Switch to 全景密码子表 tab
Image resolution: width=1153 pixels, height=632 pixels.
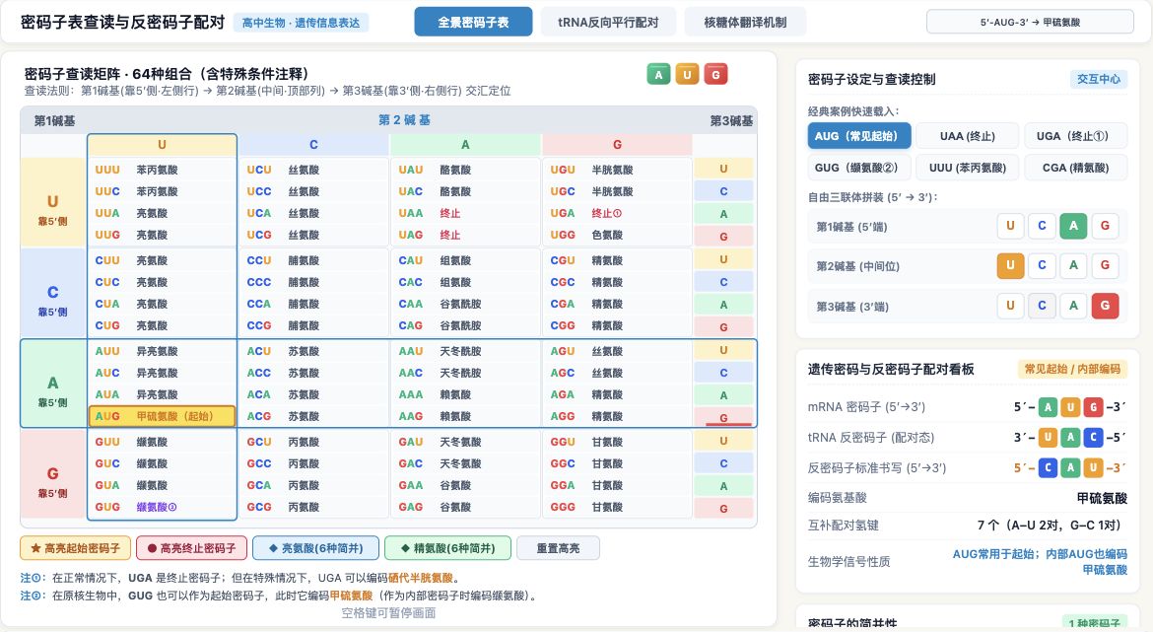[473, 22]
